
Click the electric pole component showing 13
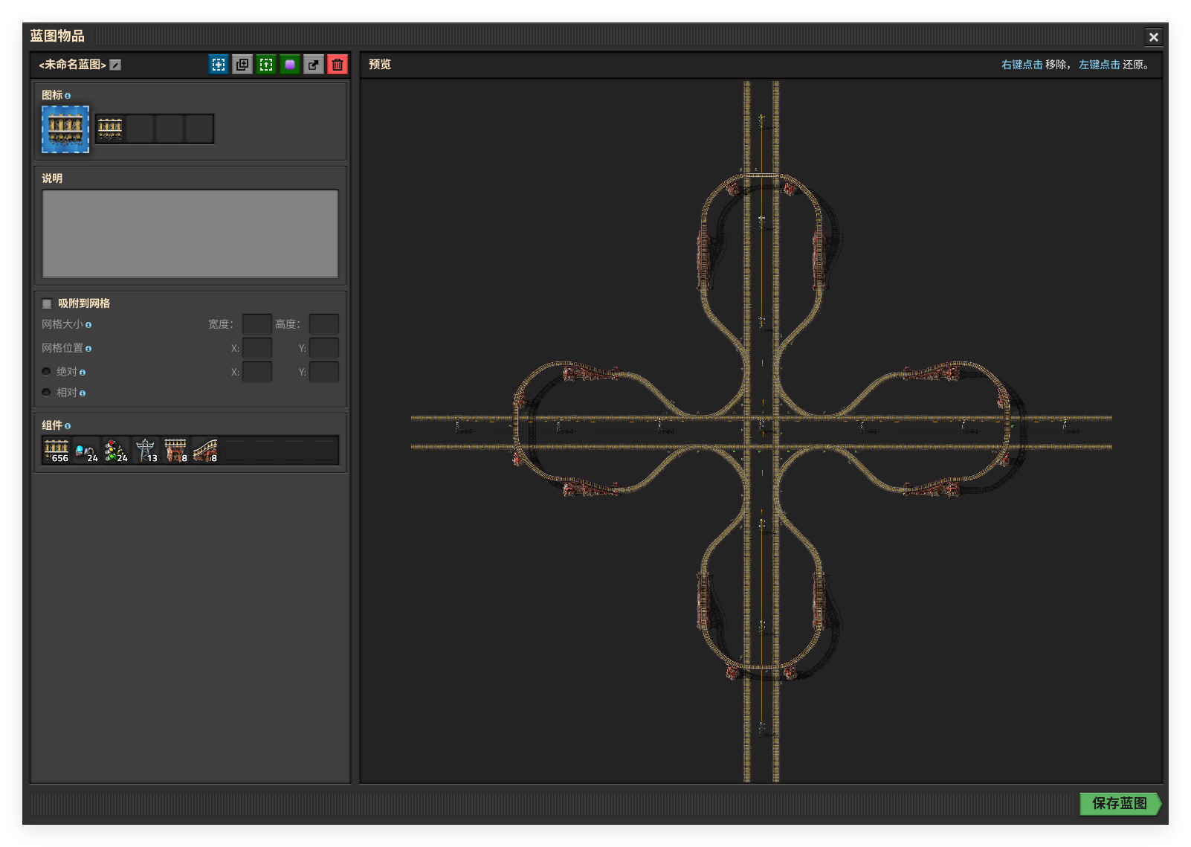[x=146, y=451]
